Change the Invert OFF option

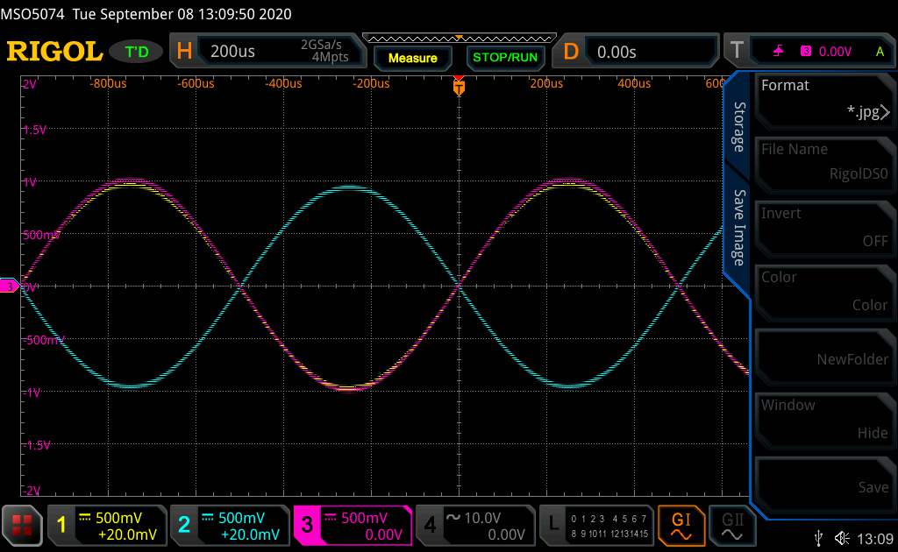click(824, 228)
